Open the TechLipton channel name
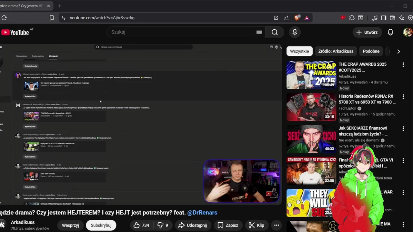 pyautogui.click(x=348, y=109)
